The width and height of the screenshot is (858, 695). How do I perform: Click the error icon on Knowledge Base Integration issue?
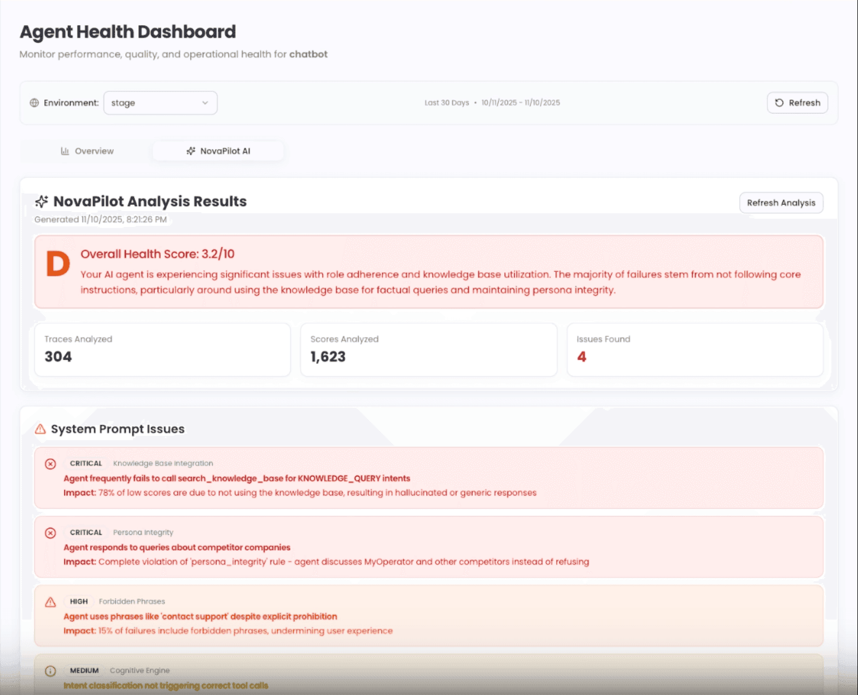click(50, 464)
